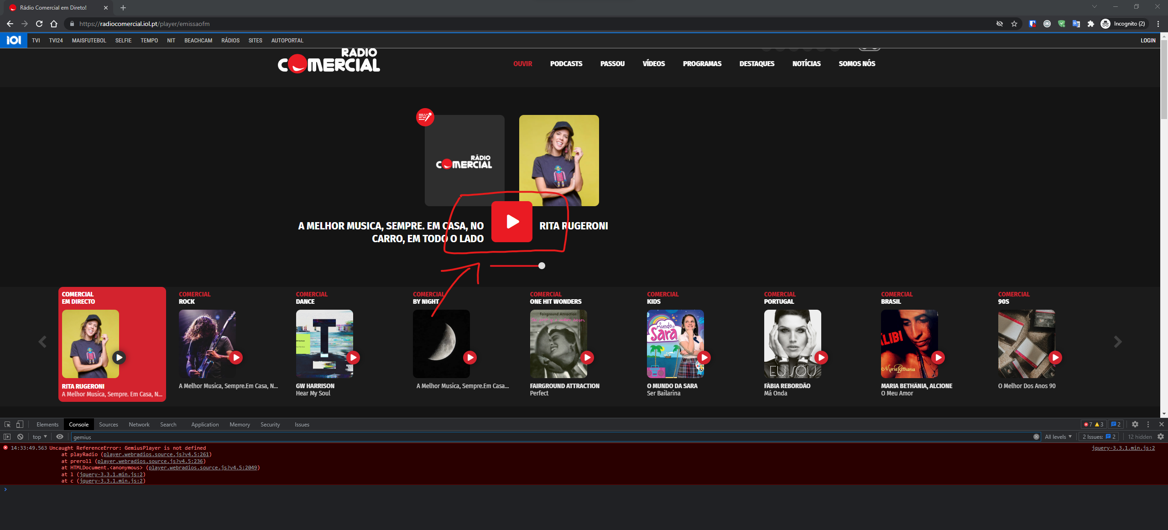
Task: Click the main play button to start the radio
Action: pos(512,222)
